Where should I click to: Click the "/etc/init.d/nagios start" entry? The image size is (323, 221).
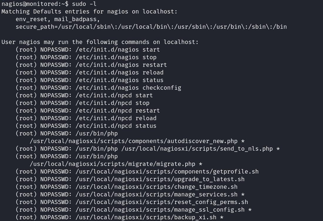[117, 50]
